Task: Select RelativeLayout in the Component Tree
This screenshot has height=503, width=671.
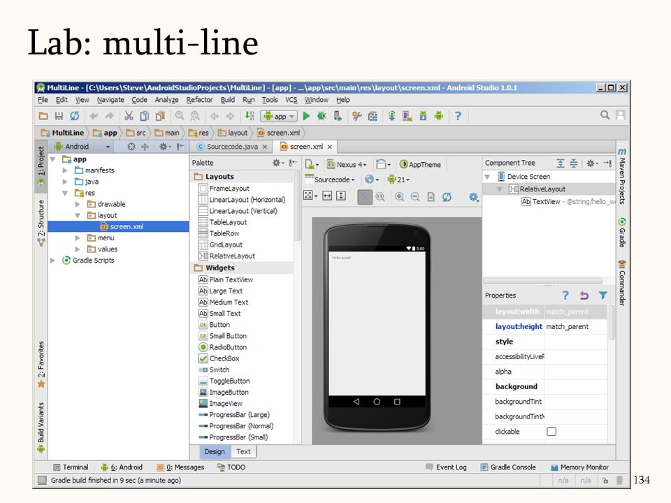Action: [549, 189]
